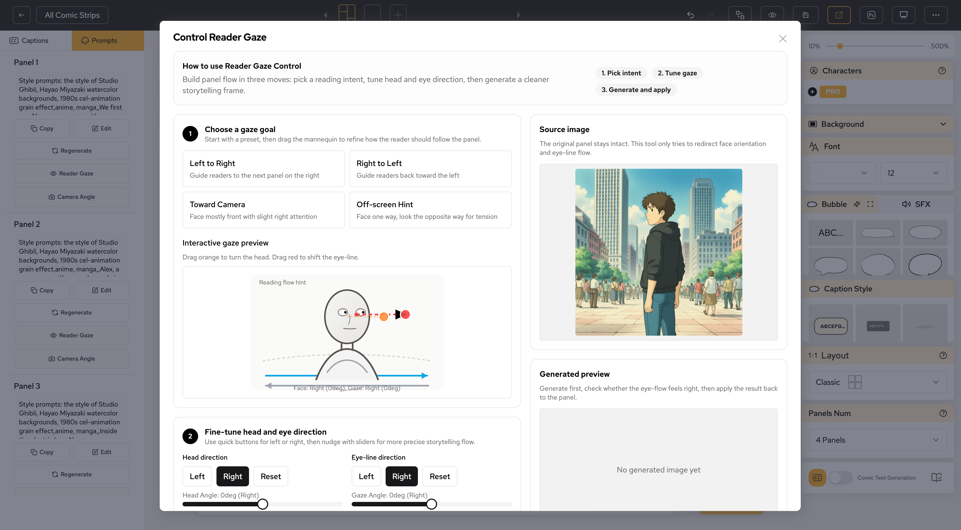Switch to the Captions tab
This screenshot has width=961, height=530.
point(35,40)
